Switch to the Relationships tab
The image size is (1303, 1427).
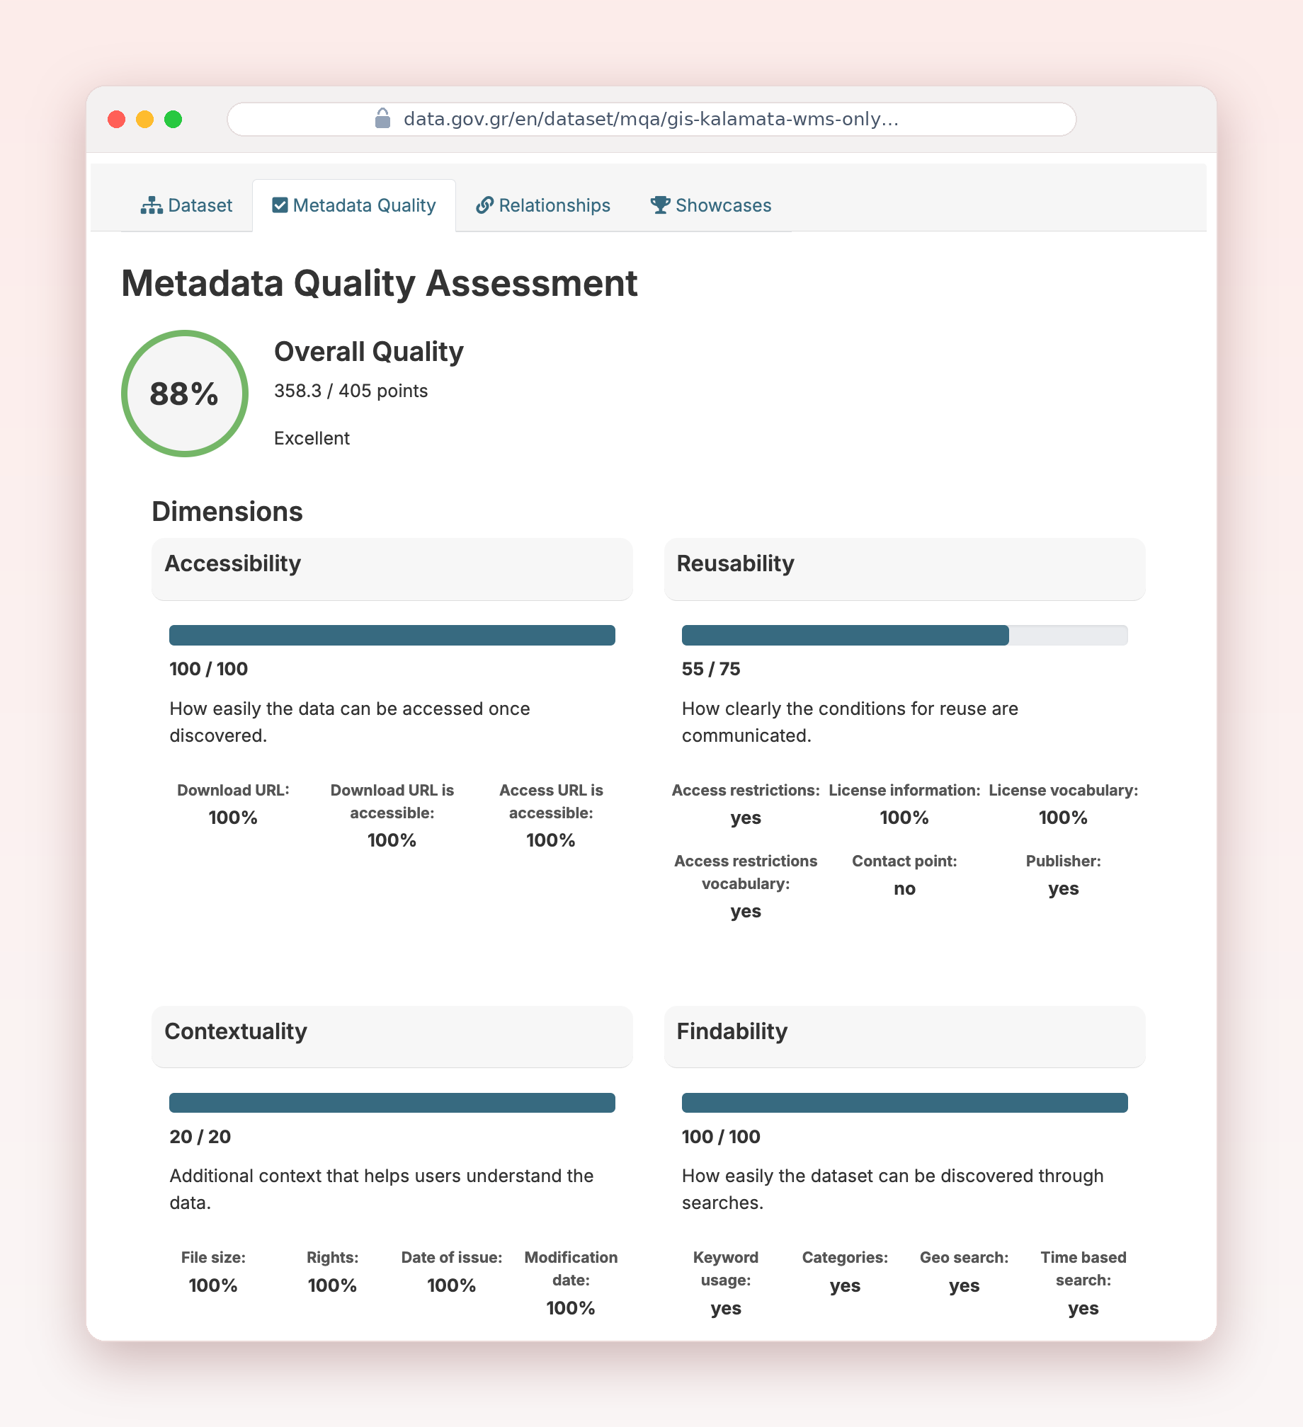(x=543, y=205)
